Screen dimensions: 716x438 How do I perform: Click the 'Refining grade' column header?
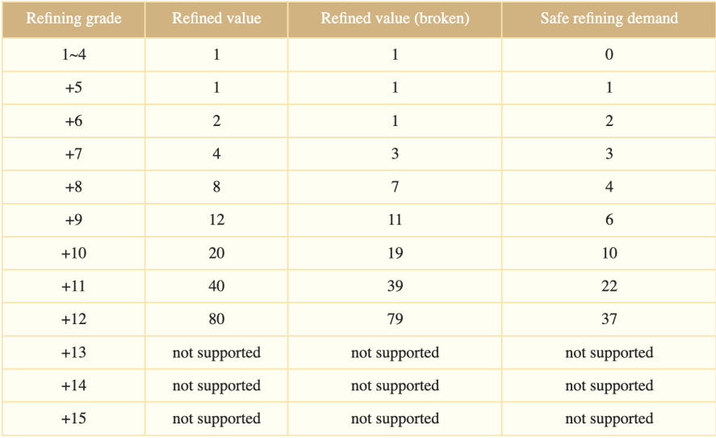[73, 19]
